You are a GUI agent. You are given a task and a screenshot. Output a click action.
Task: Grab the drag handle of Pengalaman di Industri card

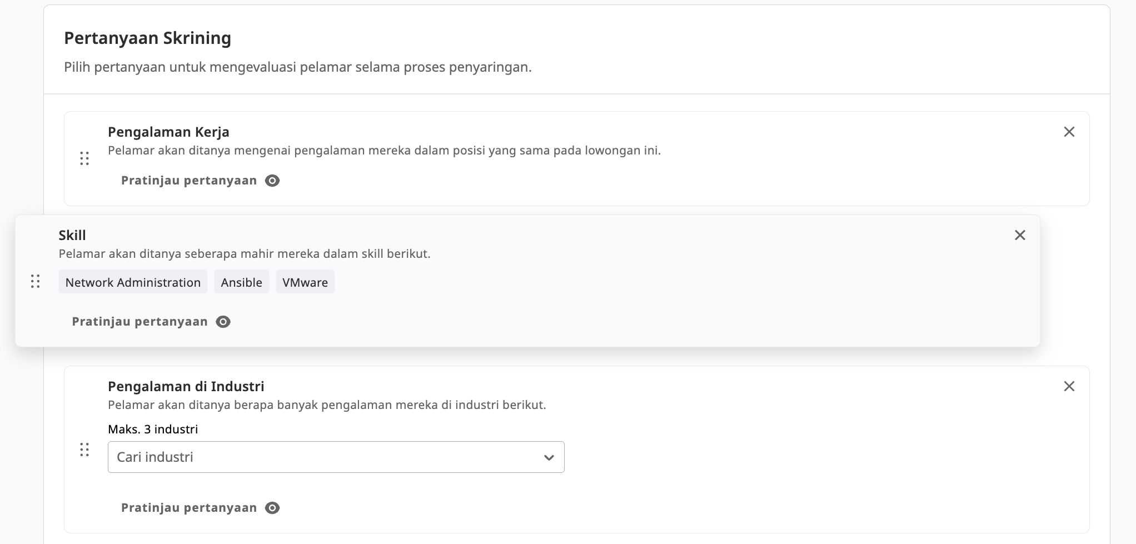(x=85, y=451)
